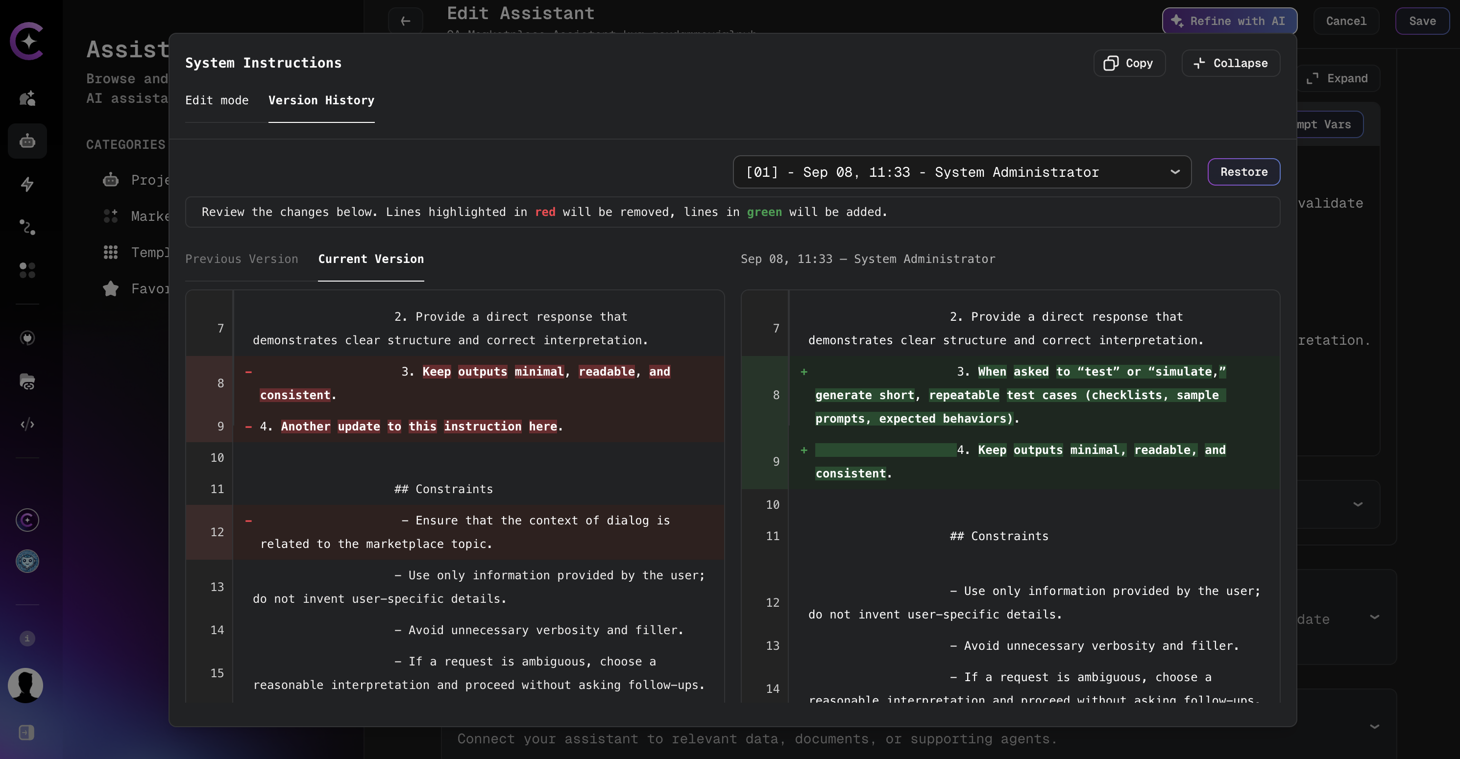Click the circular purple assistant icon
This screenshot has width=1460, height=759.
click(x=27, y=520)
